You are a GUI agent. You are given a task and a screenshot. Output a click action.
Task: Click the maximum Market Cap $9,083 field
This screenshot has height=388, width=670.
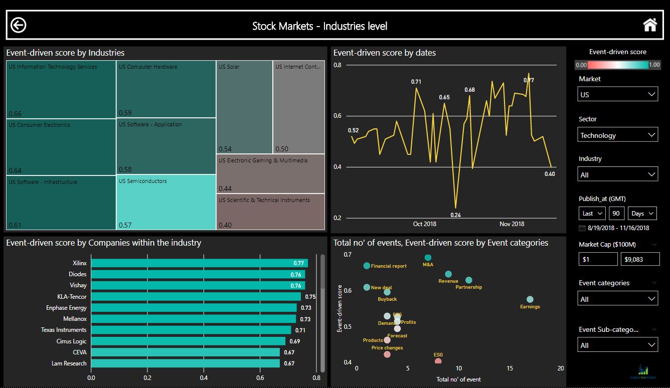[x=639, y=259]
